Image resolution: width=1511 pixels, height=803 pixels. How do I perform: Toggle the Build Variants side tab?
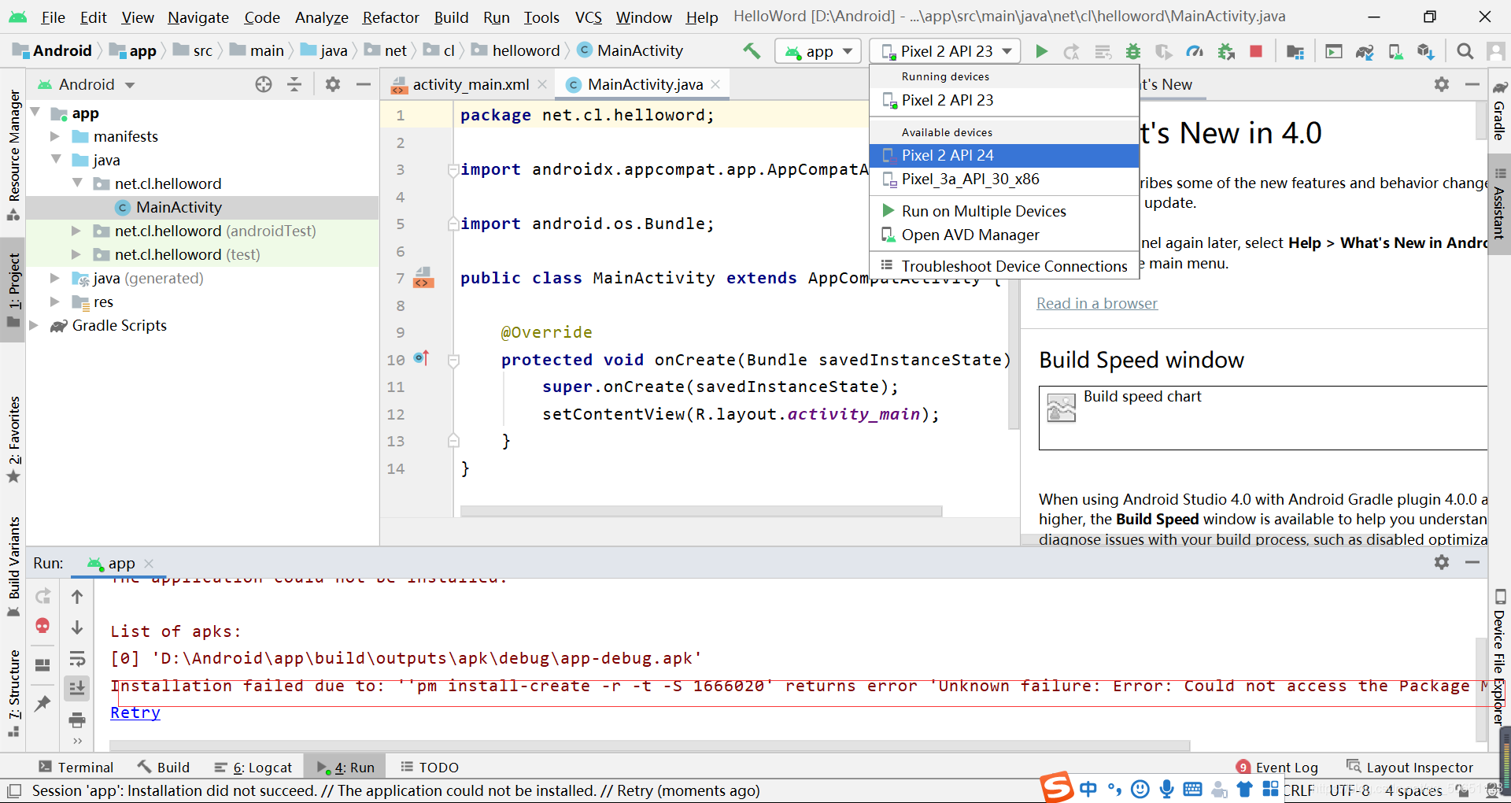tap(13, 567)
